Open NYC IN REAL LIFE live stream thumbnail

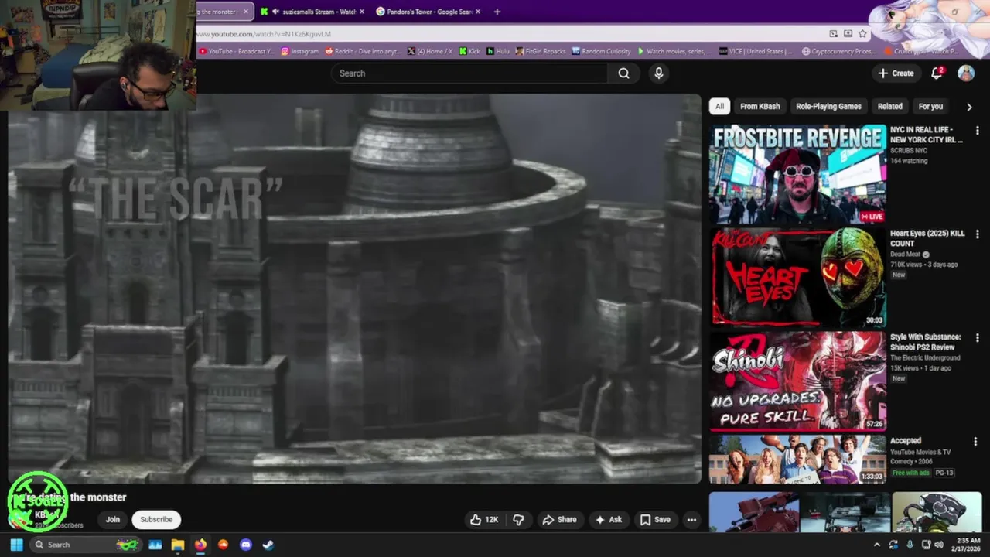tap(798, 174)
